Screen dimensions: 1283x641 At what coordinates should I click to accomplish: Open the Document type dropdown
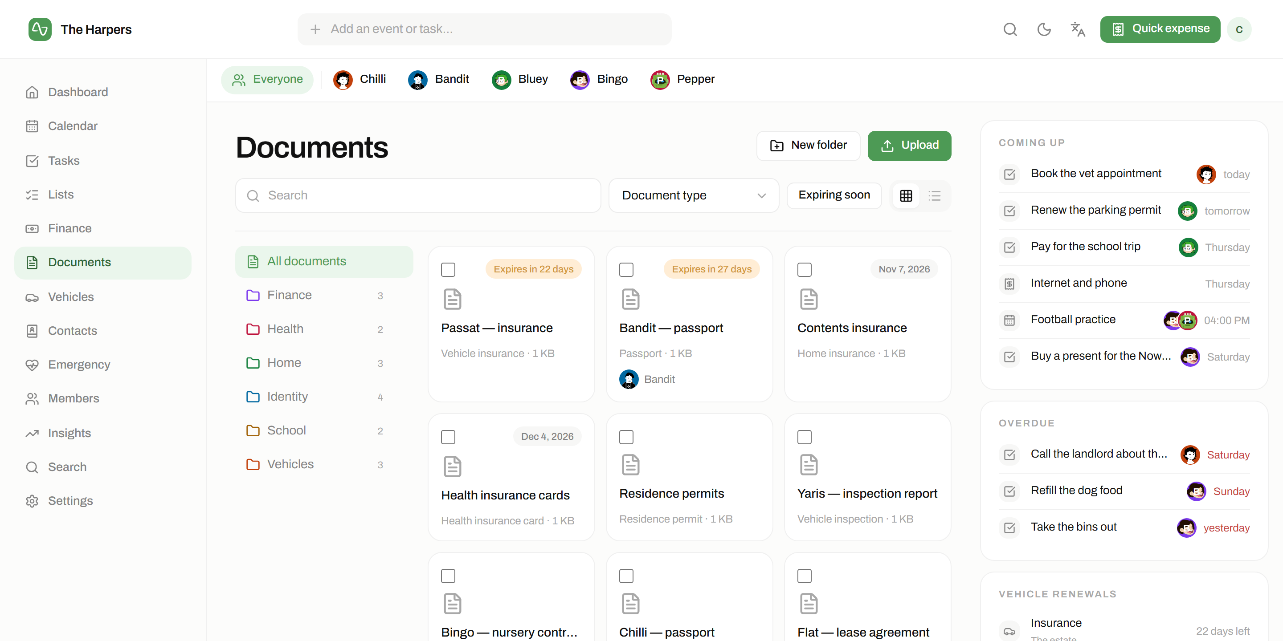(x=693, y=195)
